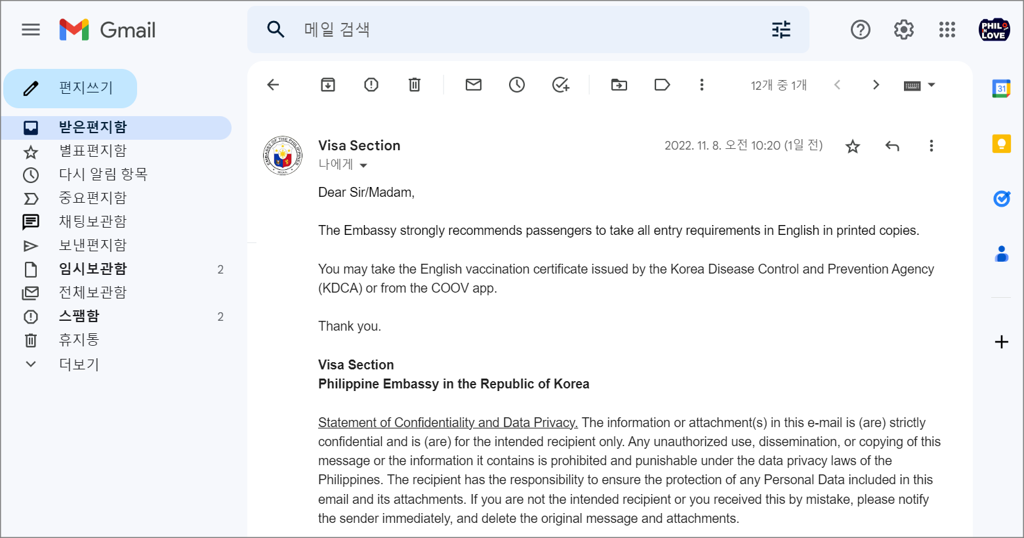Star this email
The image size is (1024, 538).
853,146
